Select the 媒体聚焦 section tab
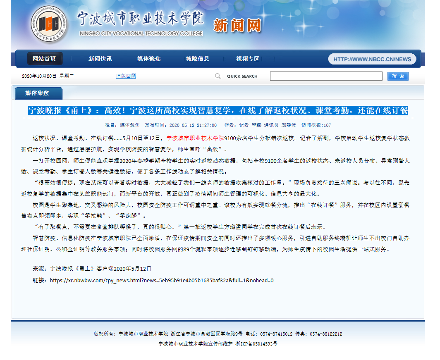This screenshot has height=360, width=440. click(38, 93)
